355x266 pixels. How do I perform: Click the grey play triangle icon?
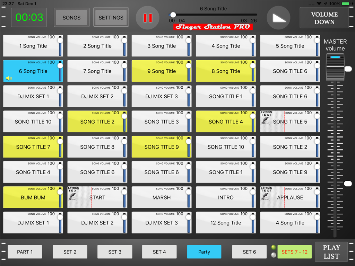[x=279, y=17]
